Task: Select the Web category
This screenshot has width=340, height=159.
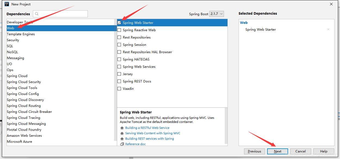Action: pos(61,28)
